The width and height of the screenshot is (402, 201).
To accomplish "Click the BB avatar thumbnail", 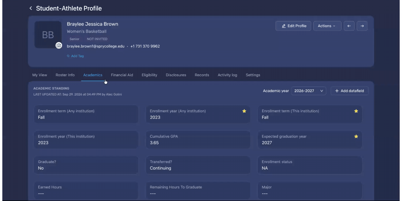I will coord(48,35).
